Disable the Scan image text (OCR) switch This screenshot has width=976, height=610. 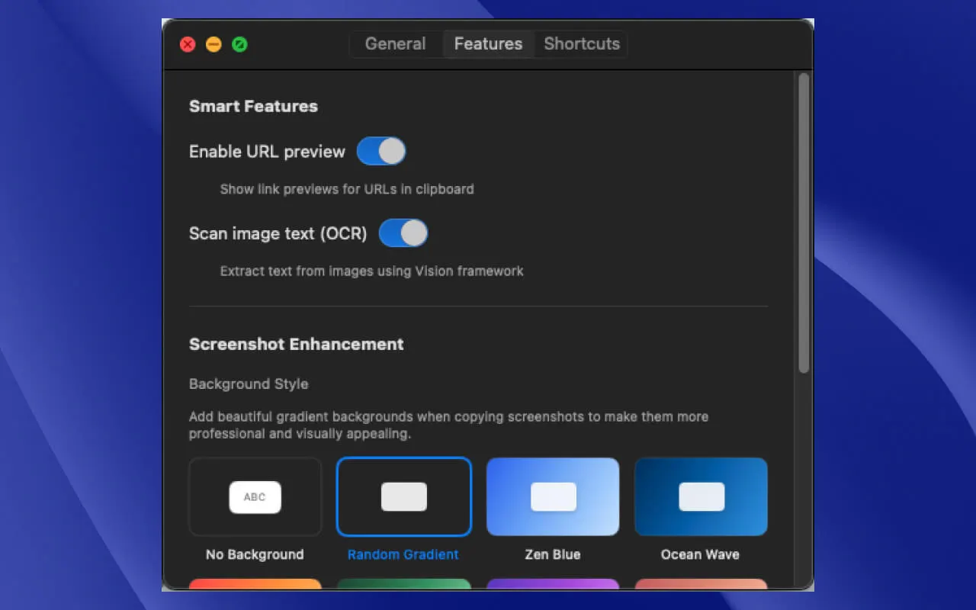coord(403,233)
